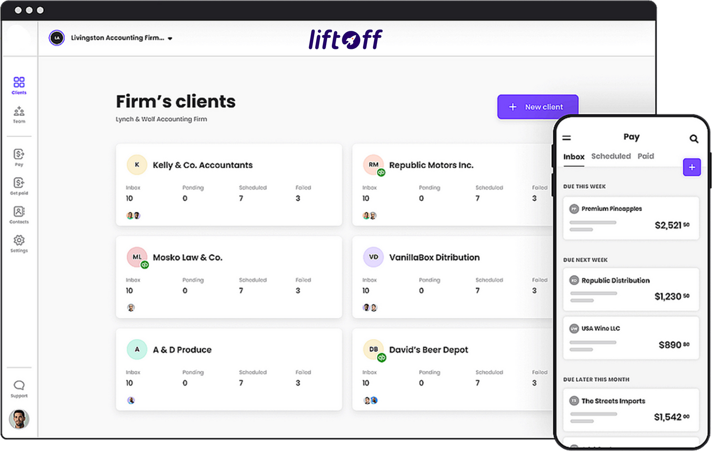Tap the purple plus button on mobile
Viewport: 712px width, 451px height.
coord(692,167)
